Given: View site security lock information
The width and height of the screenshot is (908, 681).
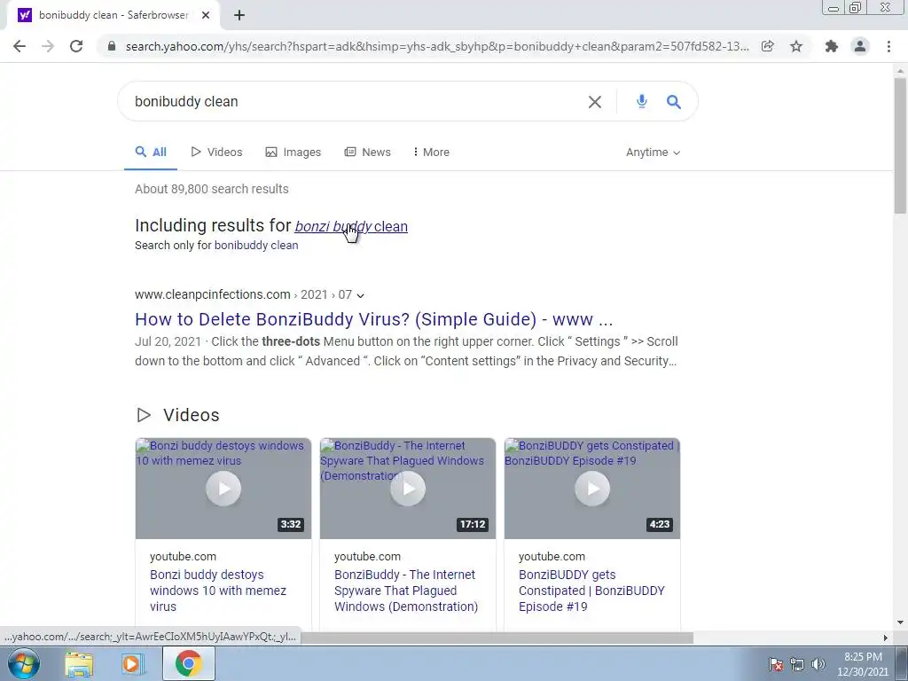Looking at the screenshot, I should (112, 46).
